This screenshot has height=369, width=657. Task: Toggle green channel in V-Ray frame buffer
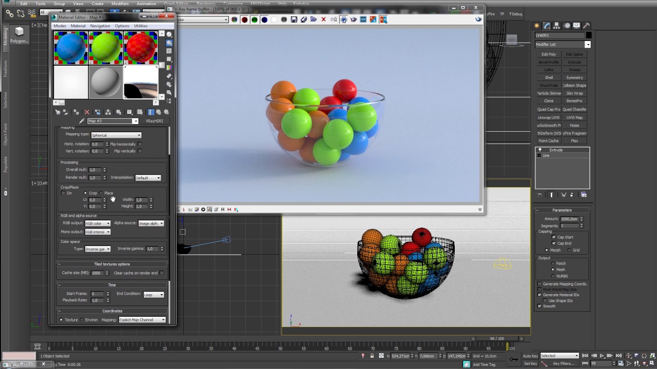(x=255, y=19)
